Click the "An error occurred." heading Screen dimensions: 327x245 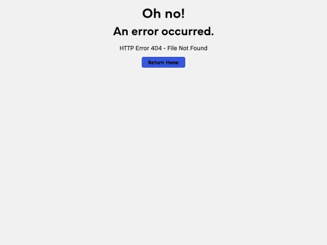(163, 31)
